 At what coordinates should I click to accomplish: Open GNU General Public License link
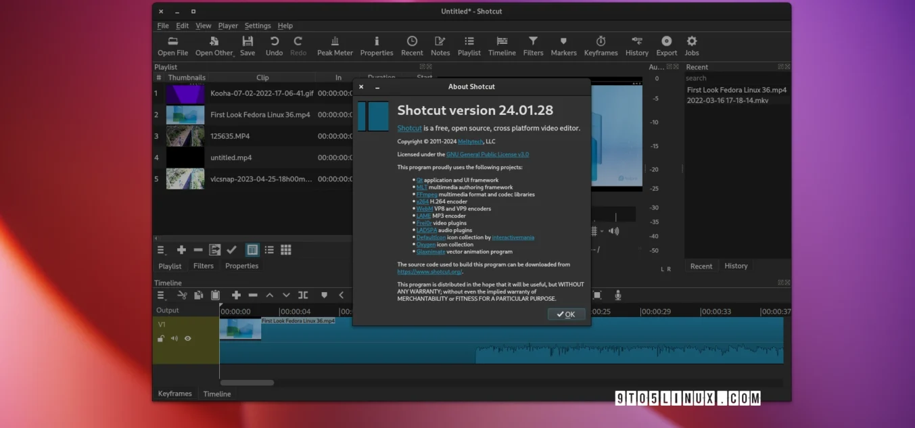pos(488,155)
